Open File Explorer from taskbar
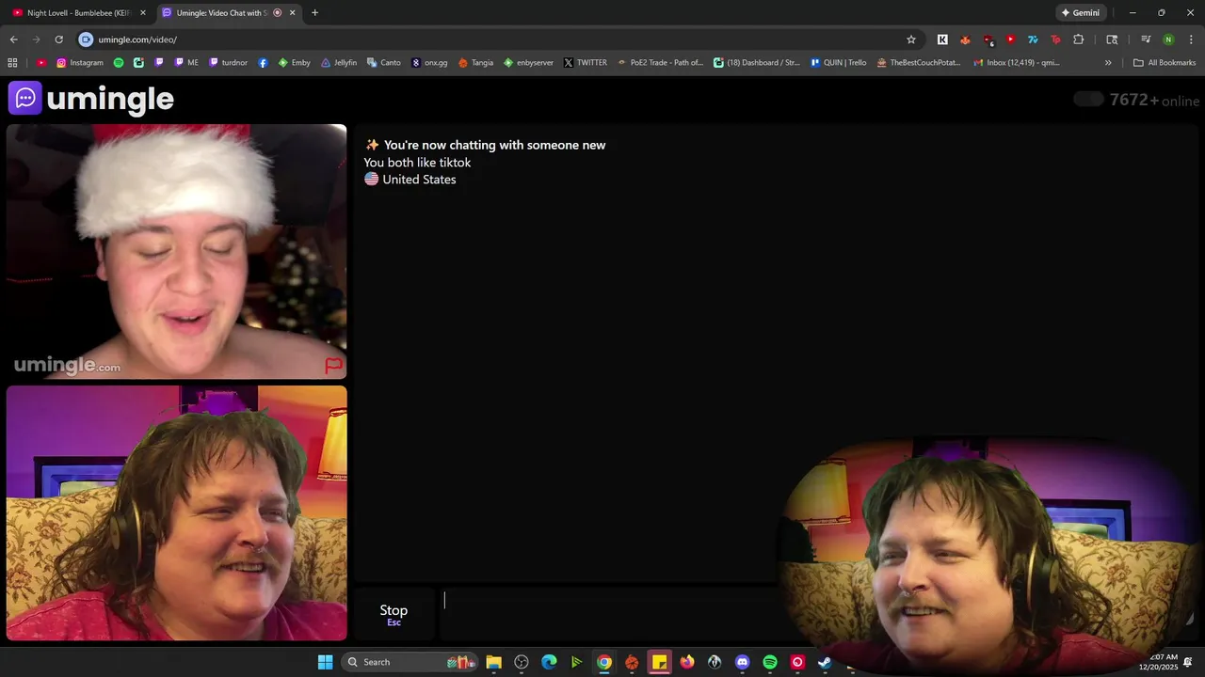This screenshot has height=677, width=1205. click(493, 662)
